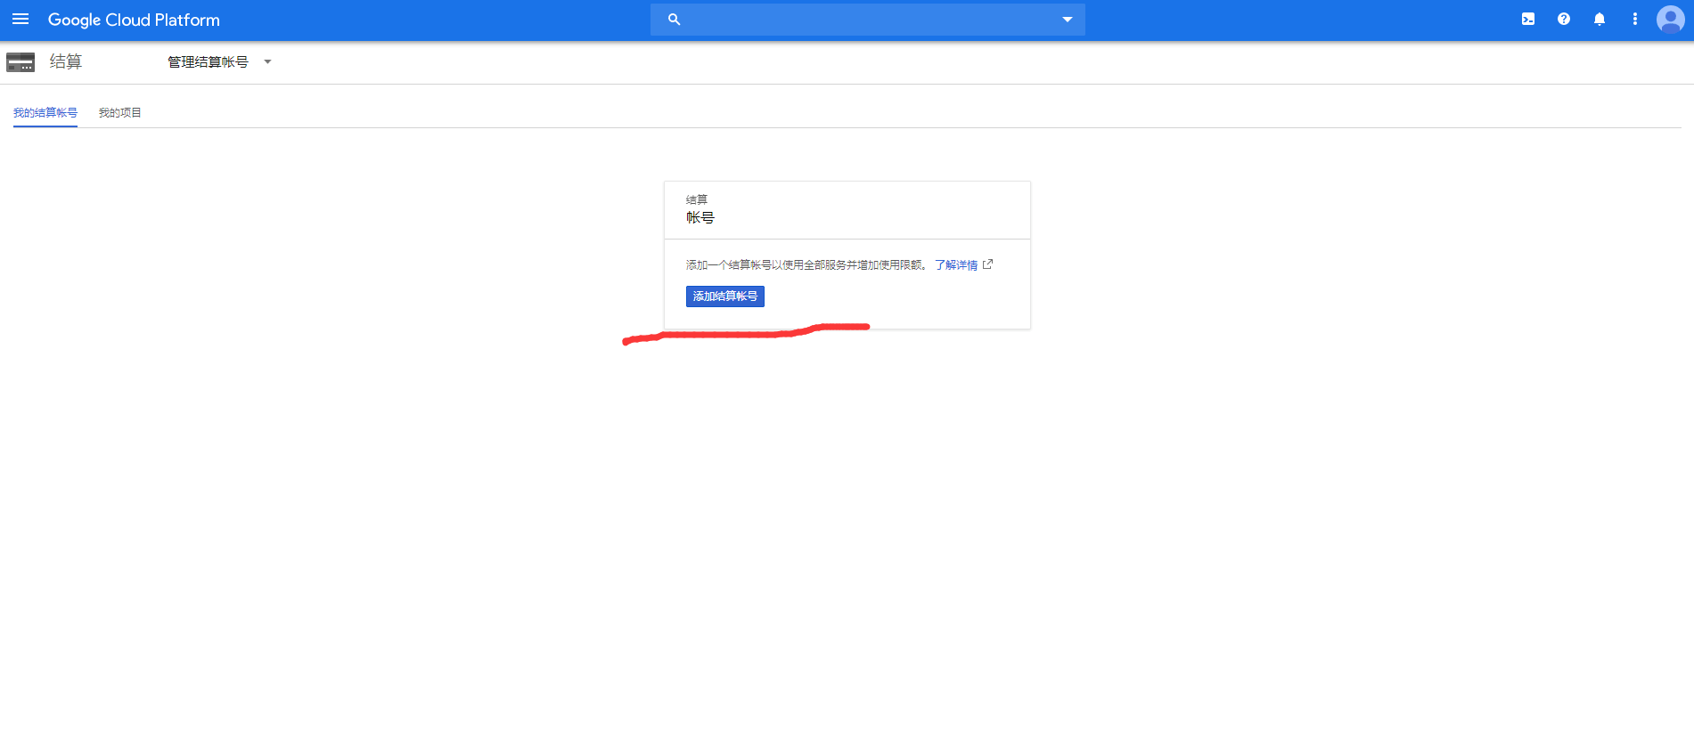The image size is (1694, 731).
Task: Click the 结算 page heading
Action: point(66,61)
